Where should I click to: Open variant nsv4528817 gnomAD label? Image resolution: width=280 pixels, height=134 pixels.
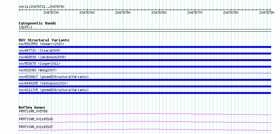pyautogui.click(x=54, y=77)
